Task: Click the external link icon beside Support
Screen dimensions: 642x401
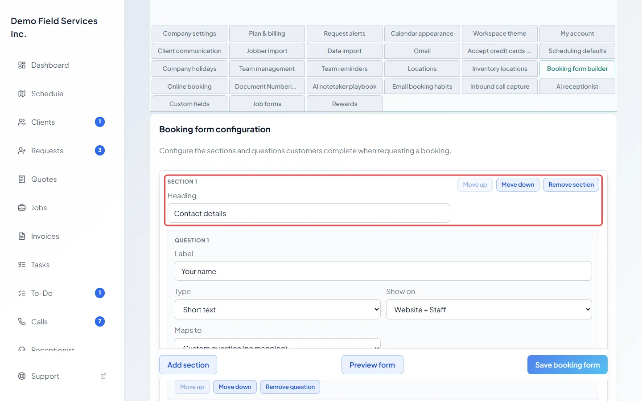Action: [103, 376]
